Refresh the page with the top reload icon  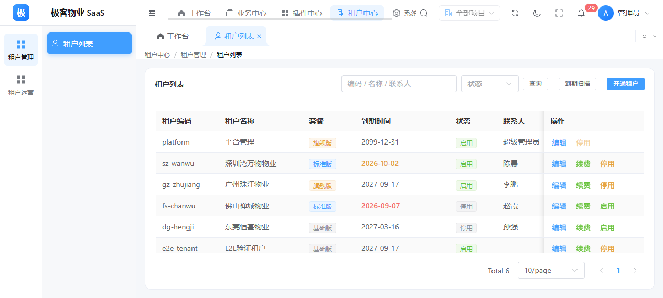point(515,13)
